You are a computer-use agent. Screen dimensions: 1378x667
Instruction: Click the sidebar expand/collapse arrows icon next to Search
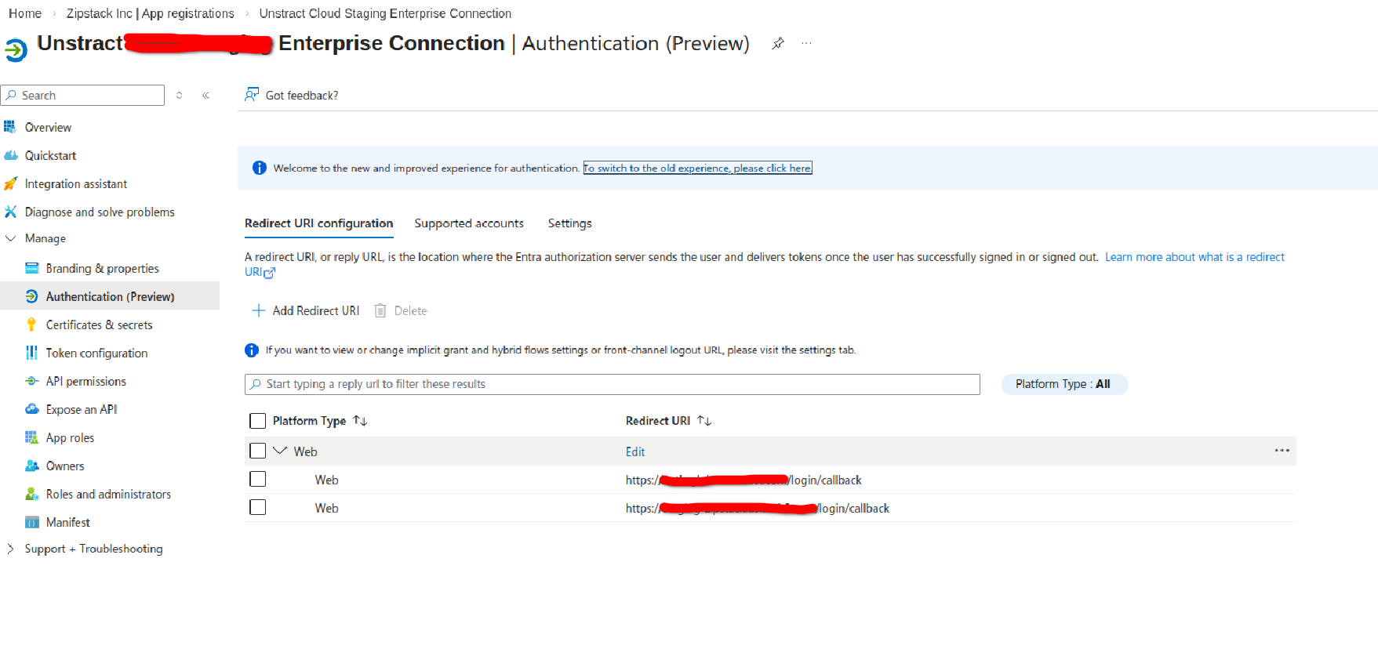pyautogui.click(x=180, y=95)
